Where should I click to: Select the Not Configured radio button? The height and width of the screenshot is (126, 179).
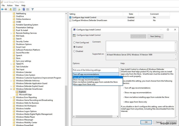74,42
